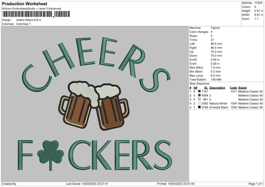The width and height of the screenshot is (265, 187).
Task: Click the Machine value 'Tajima'
Action: pos(215,28)
